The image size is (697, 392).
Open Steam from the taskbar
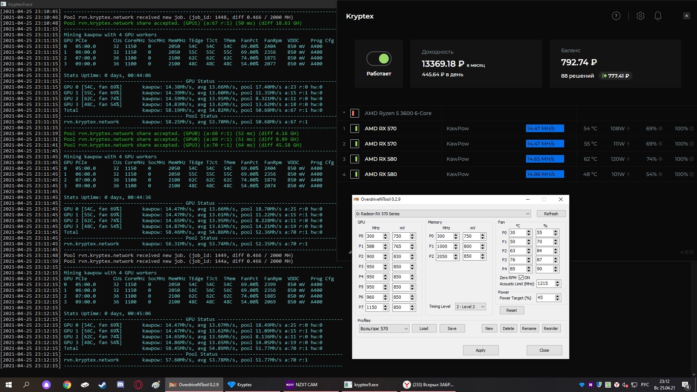[102, 385]
